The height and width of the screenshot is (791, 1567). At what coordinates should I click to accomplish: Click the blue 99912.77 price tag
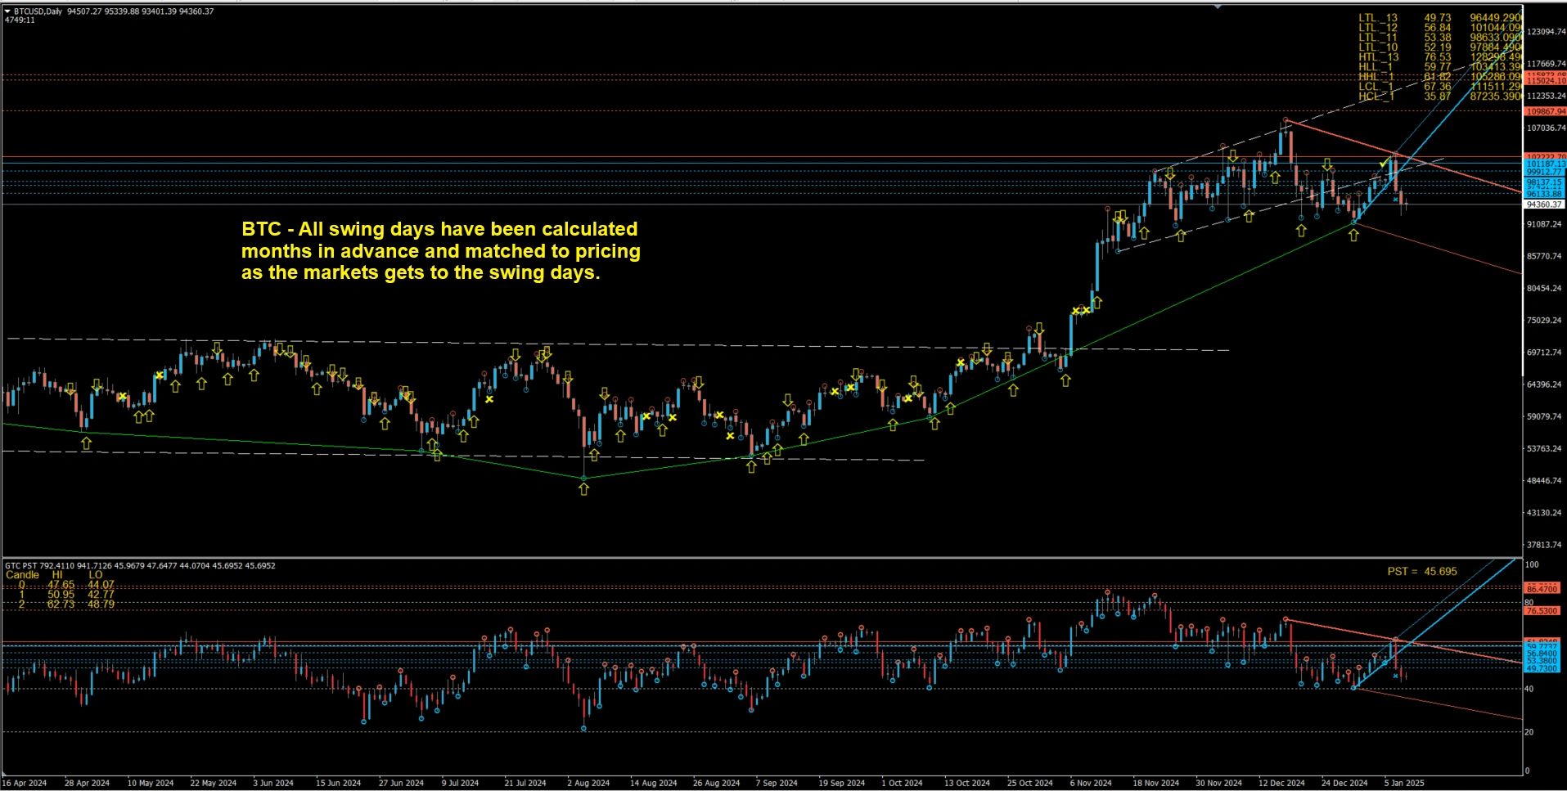(x=1546, y=172)
